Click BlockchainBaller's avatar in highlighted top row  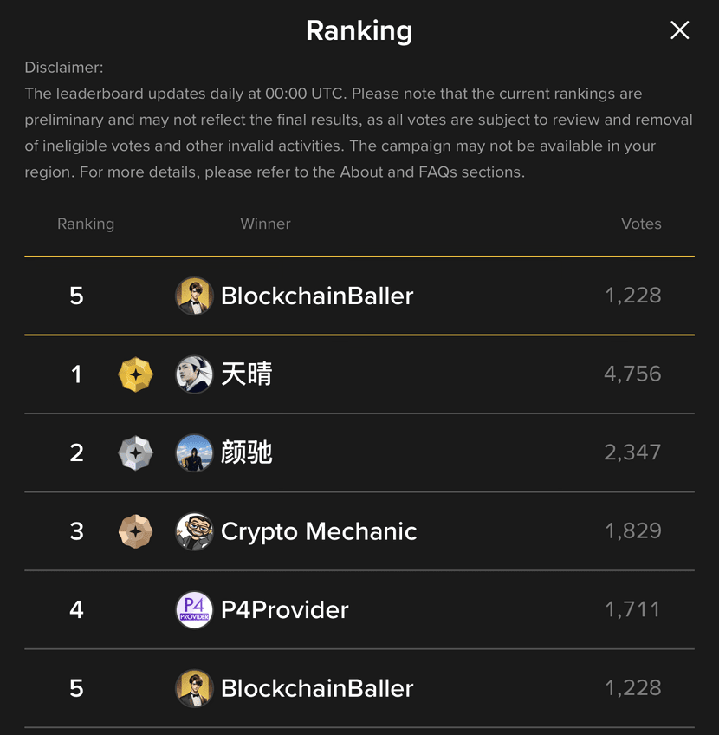click(194, 296)
